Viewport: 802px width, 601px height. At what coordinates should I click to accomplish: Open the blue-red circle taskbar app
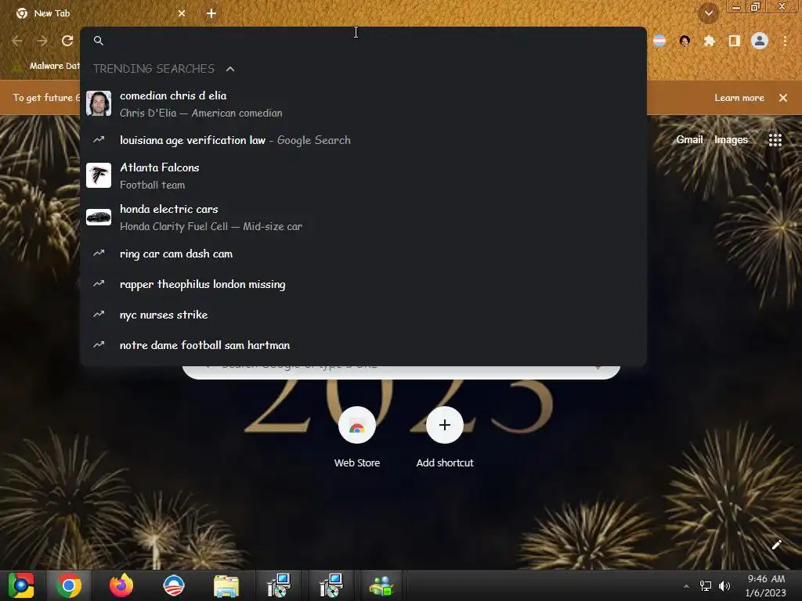pyautogui.click(x=173, y=585)
